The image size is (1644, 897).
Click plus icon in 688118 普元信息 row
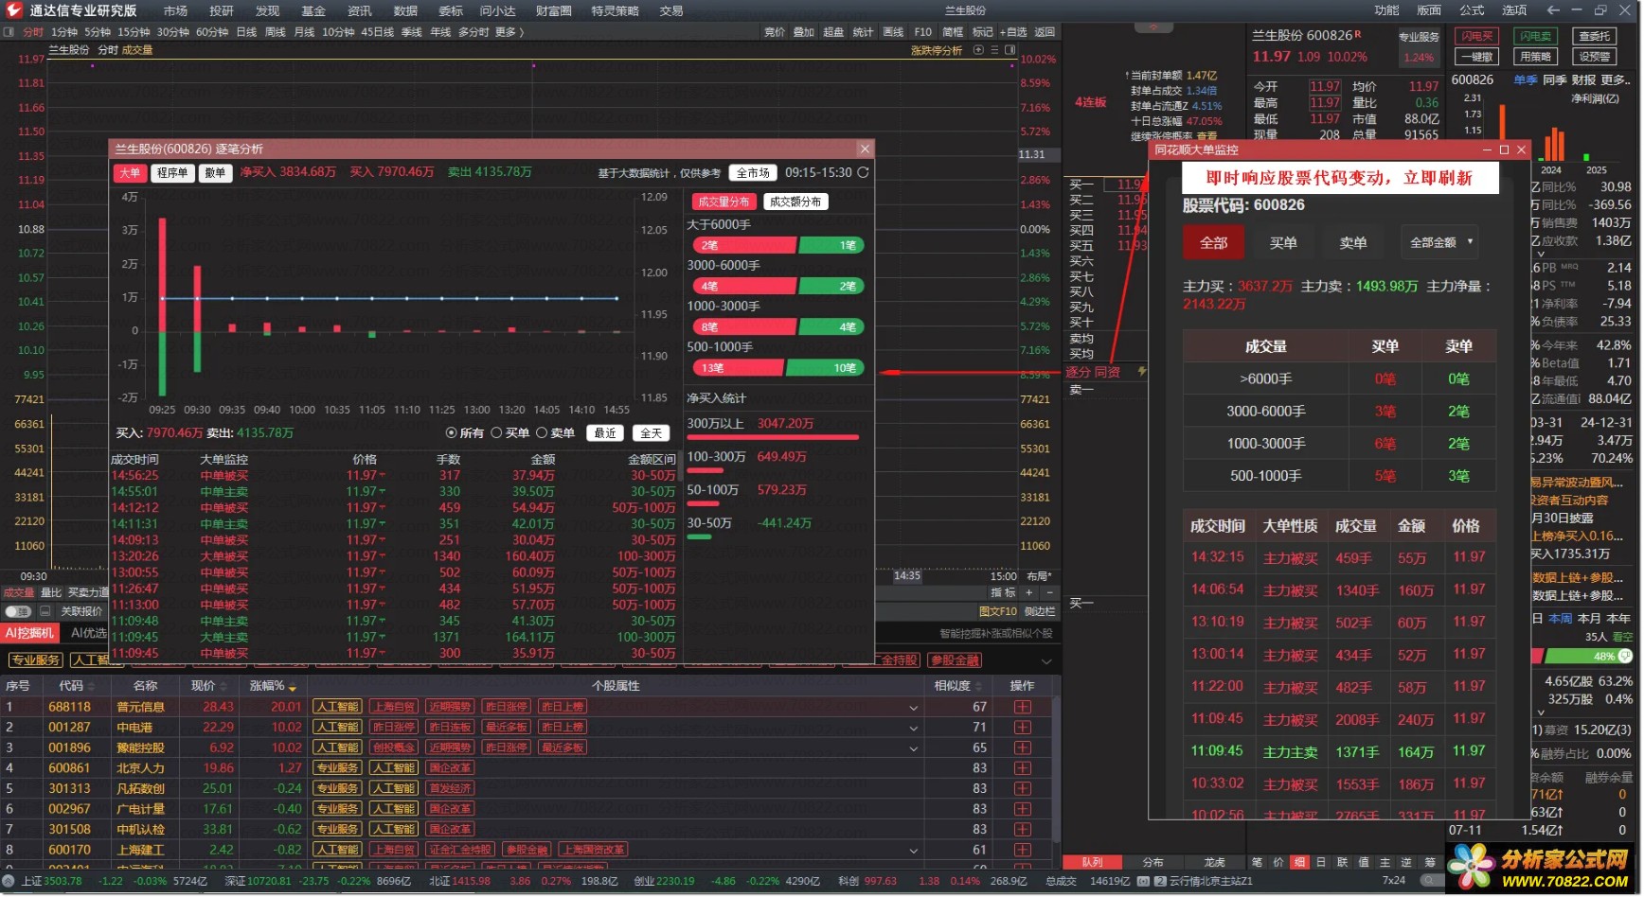pos(1023,707)
